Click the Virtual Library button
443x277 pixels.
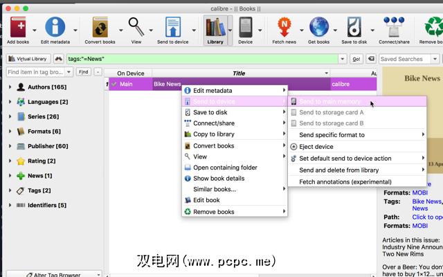28,59
